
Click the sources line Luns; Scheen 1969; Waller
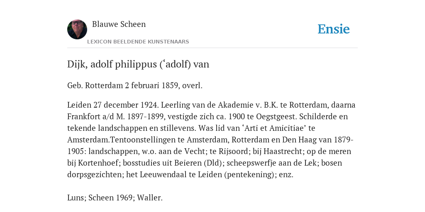(115, 198)
